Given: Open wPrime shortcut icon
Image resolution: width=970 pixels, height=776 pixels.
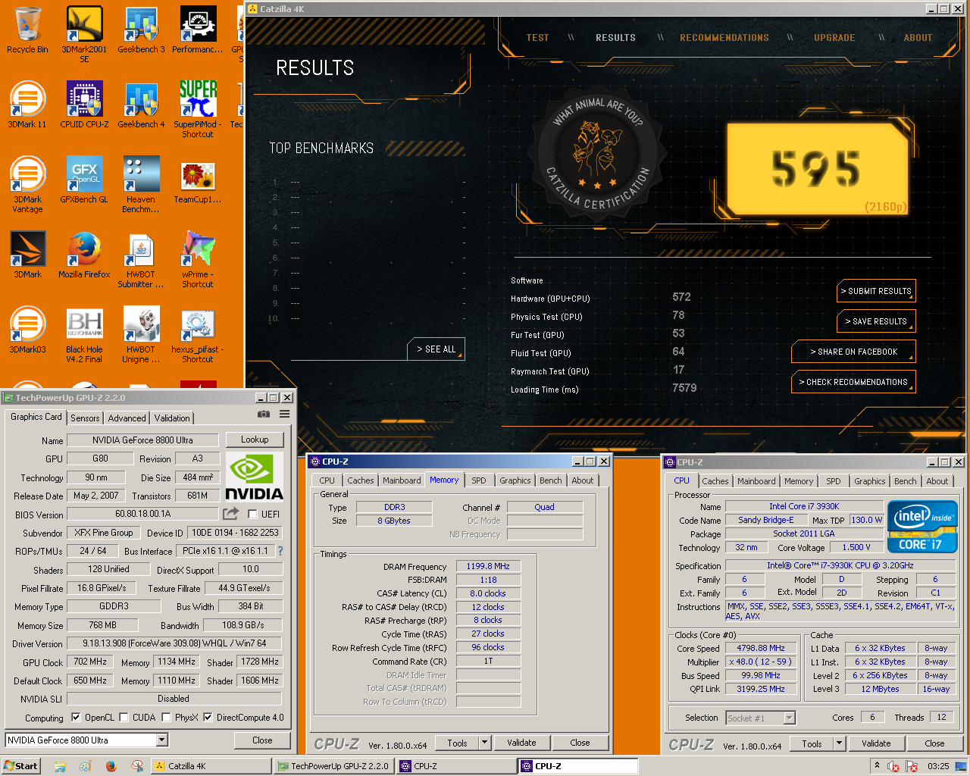Looking at the screenshot, I should click(x=198, y=260).
